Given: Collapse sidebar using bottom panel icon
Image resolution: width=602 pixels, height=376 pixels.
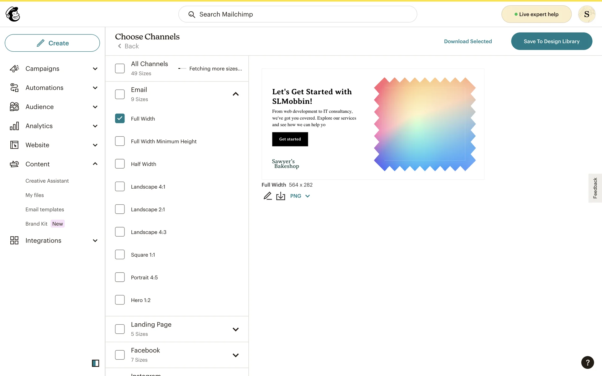Looking at the screenshot, I should click(x=95, y=363).
